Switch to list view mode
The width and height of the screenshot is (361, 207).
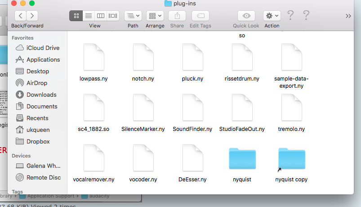point(88,16)
